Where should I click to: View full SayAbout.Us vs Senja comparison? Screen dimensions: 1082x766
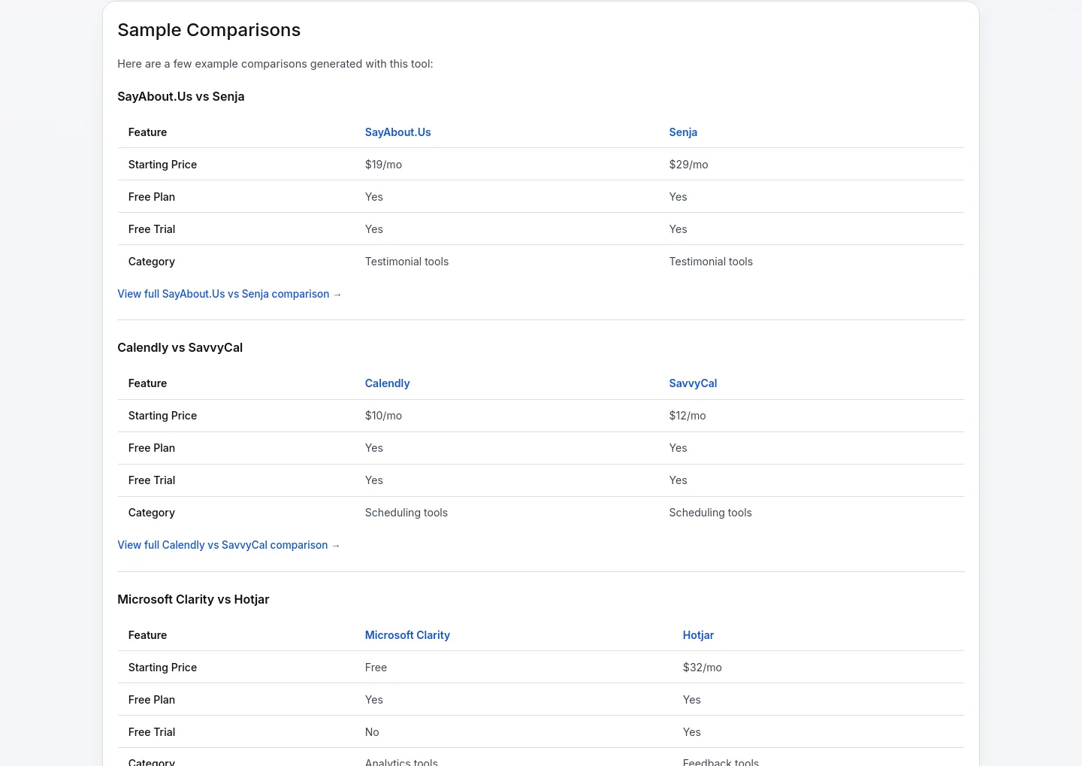coord(229,294)
